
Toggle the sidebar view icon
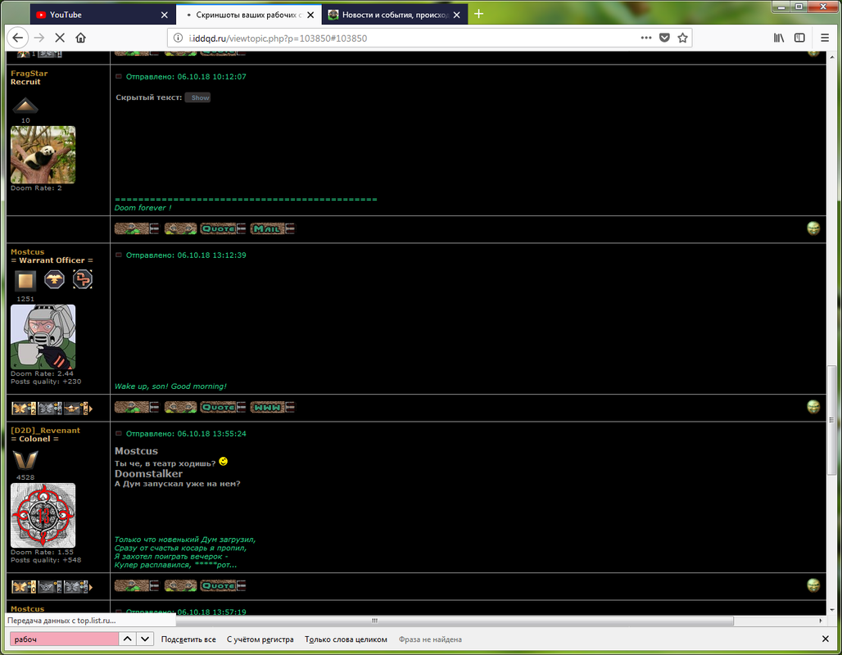pyautogui.click(x=799, y=38)
